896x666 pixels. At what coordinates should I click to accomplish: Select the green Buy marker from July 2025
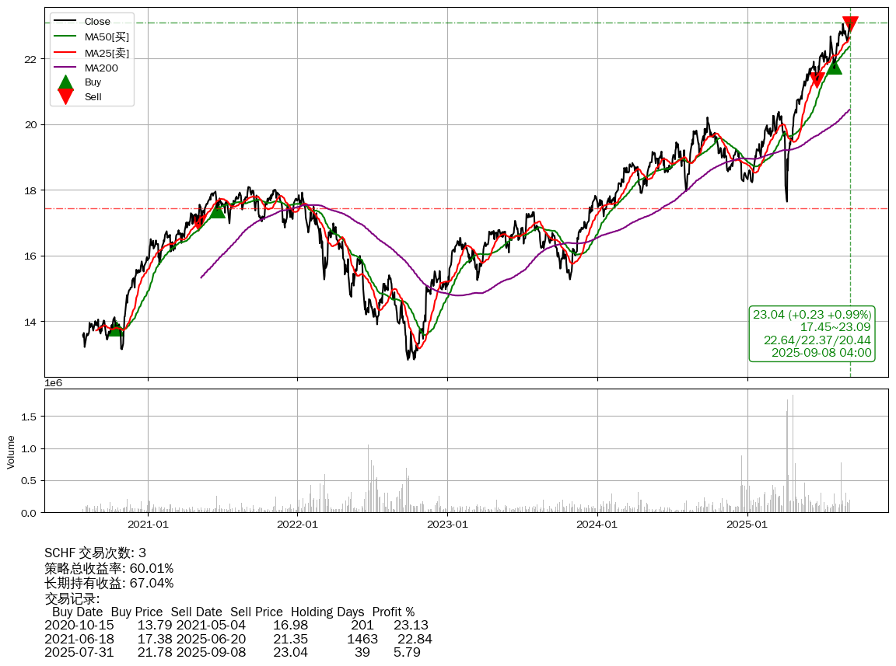point(834,66)
